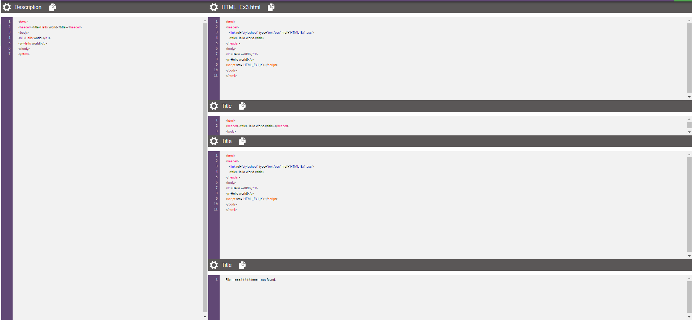Click scroll up arrow of 'not found' panel

(x=689, y=278)
